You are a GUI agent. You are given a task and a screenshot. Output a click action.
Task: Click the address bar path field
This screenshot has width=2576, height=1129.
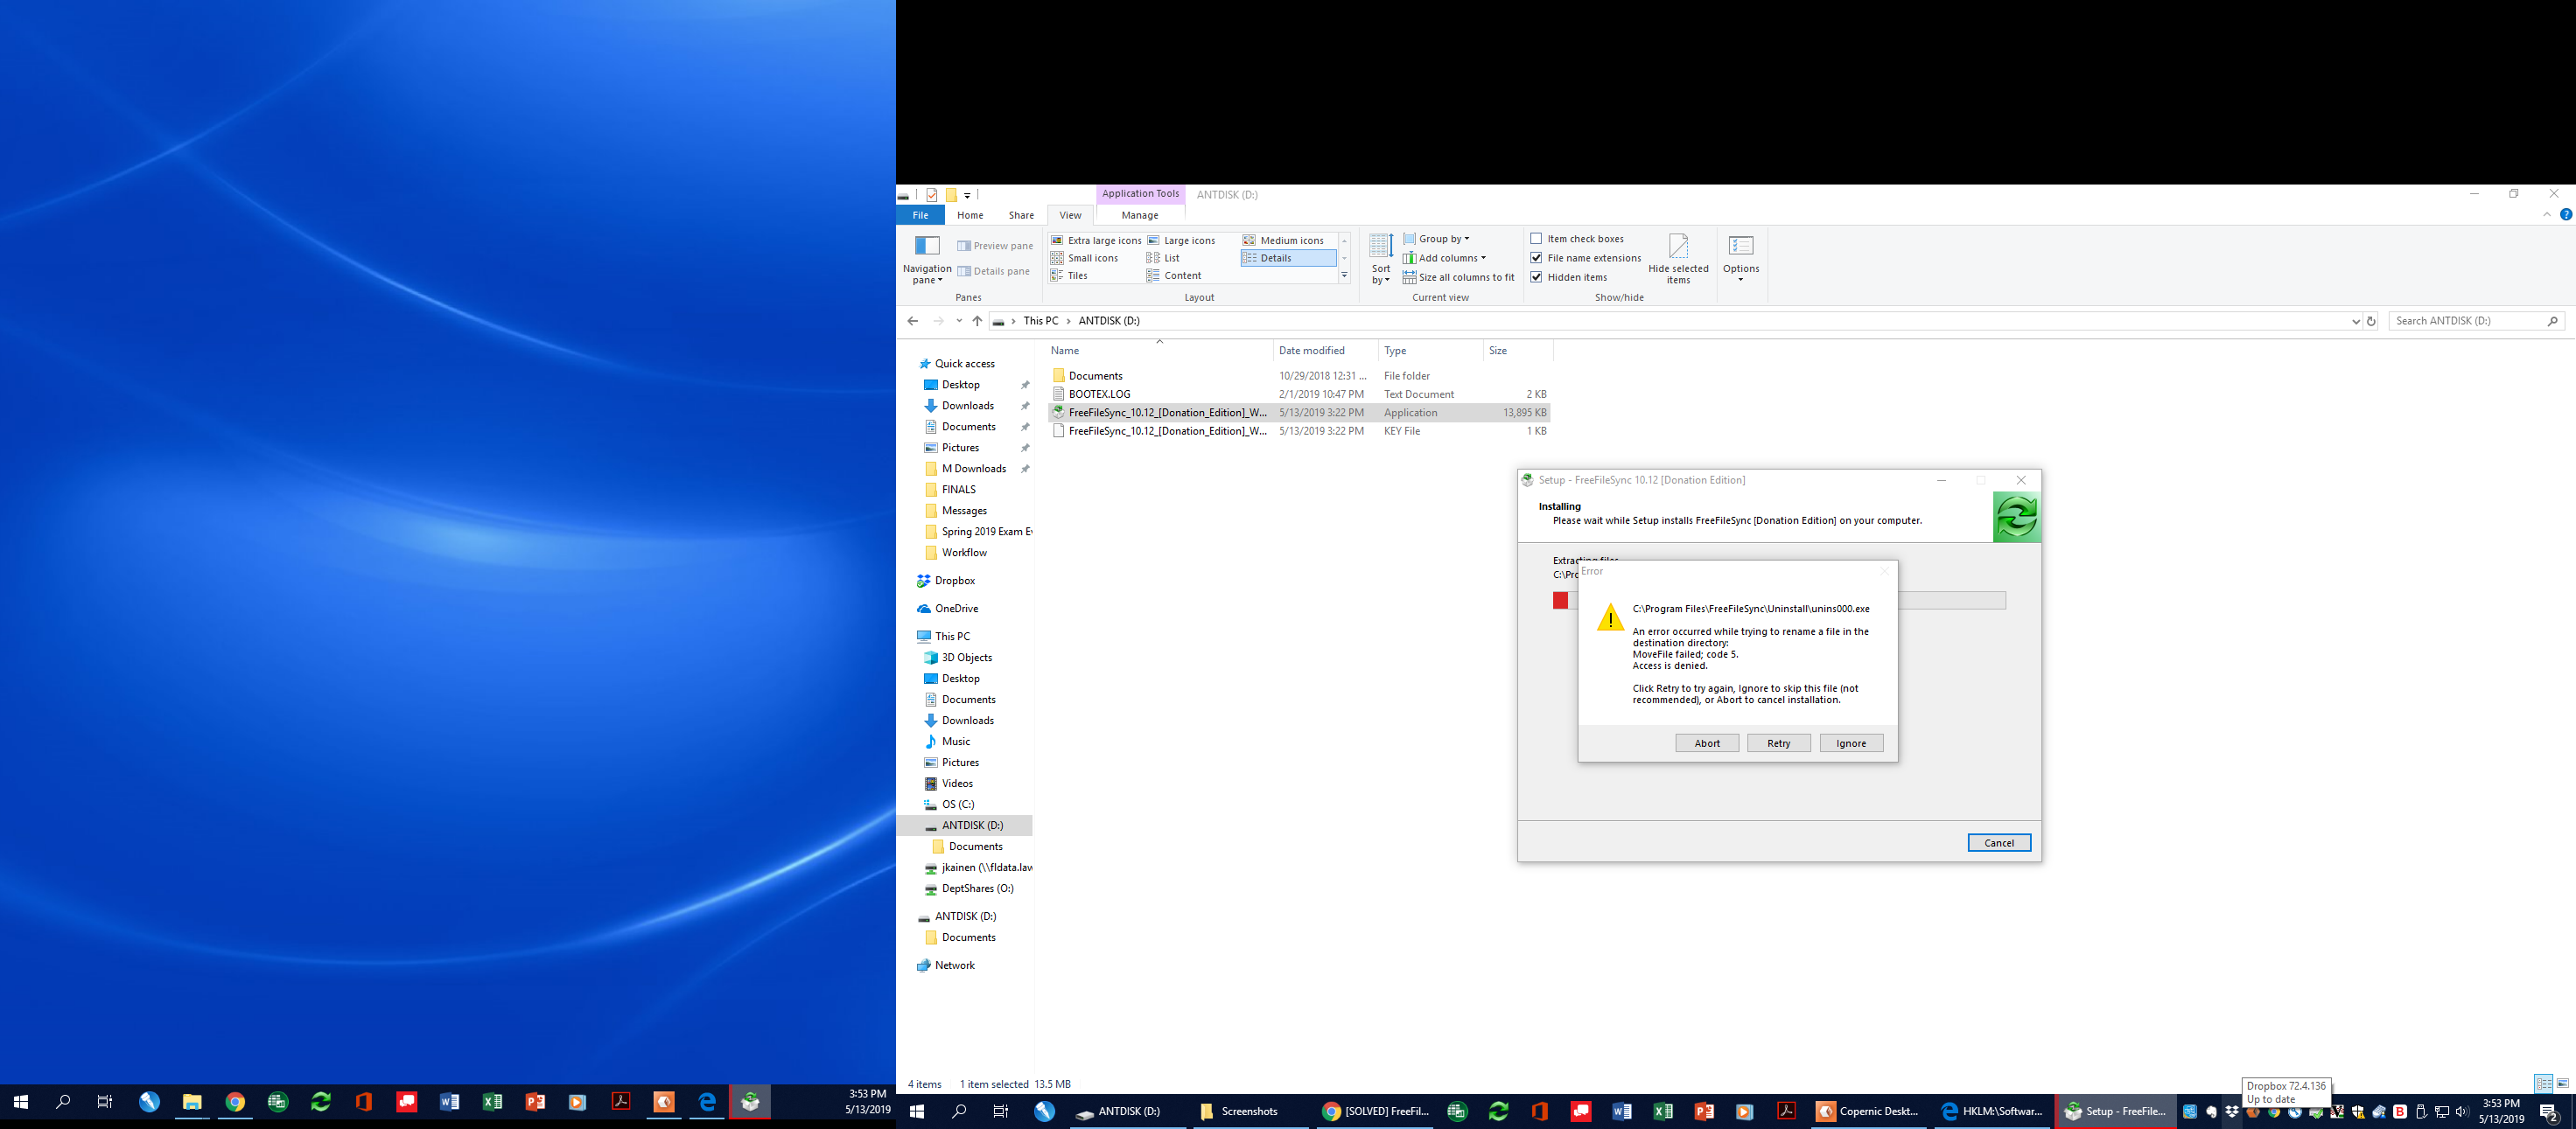1675,321
